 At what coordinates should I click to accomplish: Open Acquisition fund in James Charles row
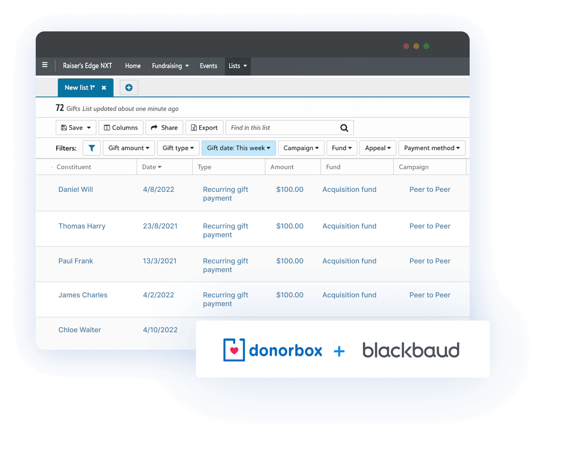coord(349,295)
